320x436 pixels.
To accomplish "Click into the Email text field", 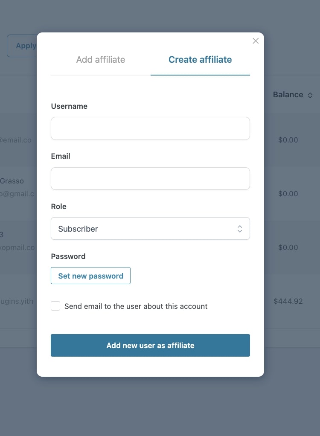I will point(151,178).
